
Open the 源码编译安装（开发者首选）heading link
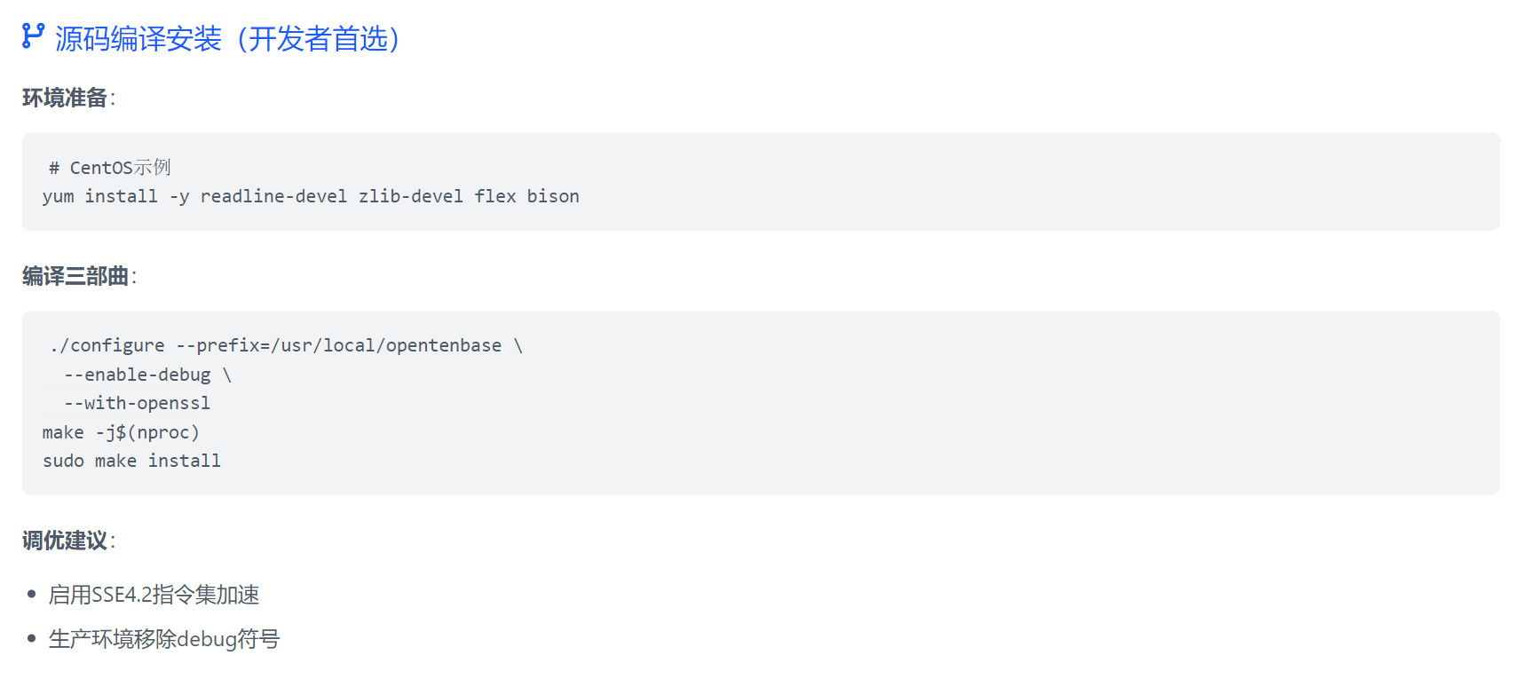(x=229, y=38)
